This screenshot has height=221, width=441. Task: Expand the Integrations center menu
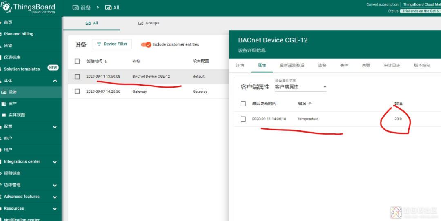(55, 162)
